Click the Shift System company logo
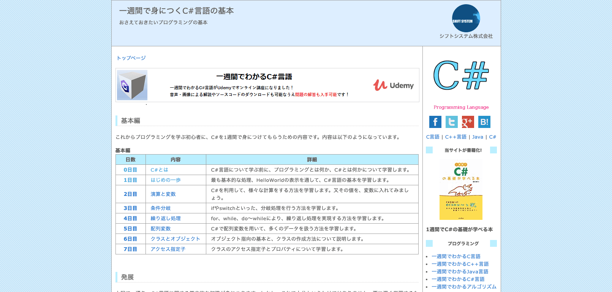This screenshot has height=292, width=612. pos(466,18)
